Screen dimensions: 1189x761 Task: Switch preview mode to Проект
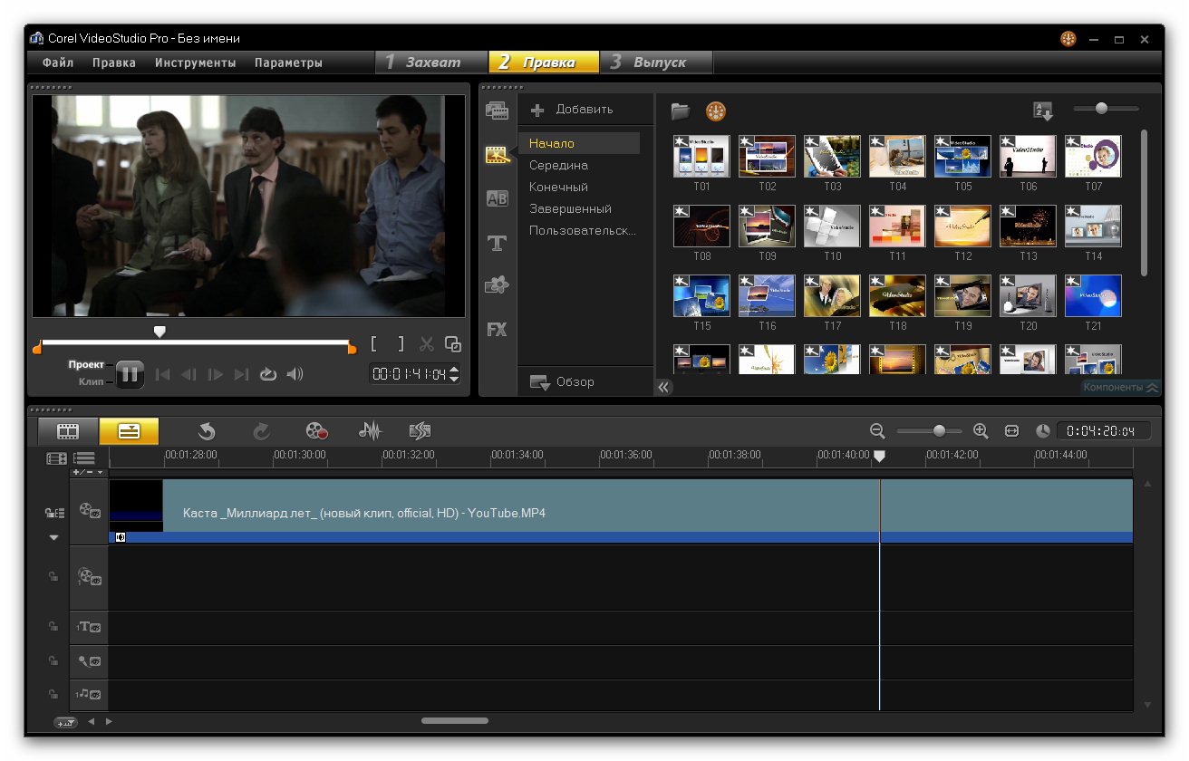coord(86,365)
